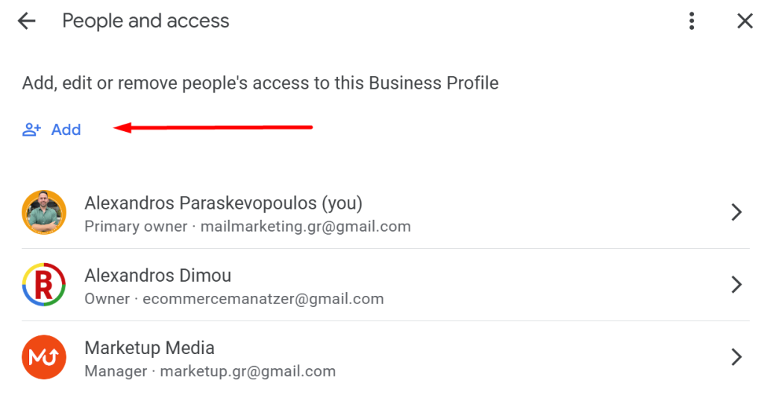Screen dimensions: 764x398
Task: Expand Marketup Media row chevron
Action: (x=736, y=357)
